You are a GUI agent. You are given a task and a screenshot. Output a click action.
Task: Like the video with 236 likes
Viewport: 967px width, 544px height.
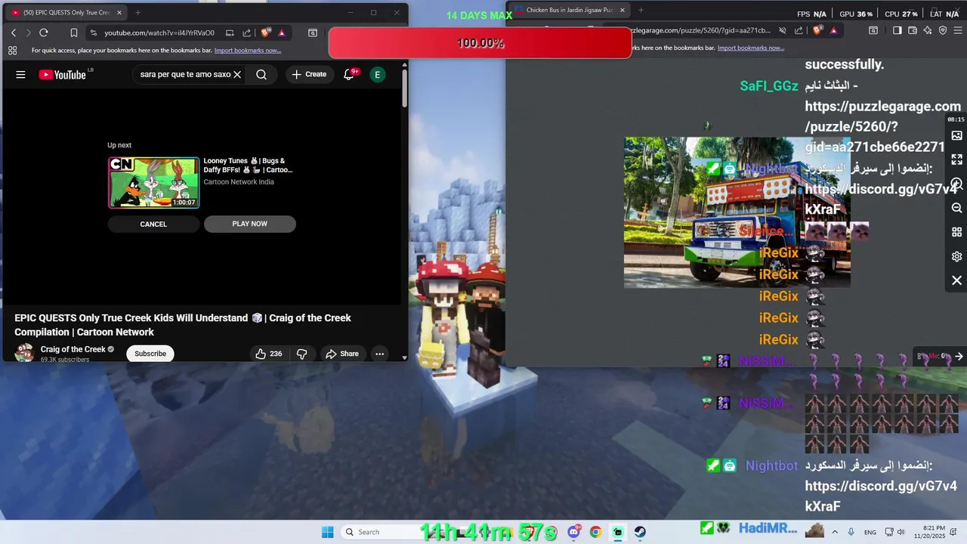click(268, 354)
